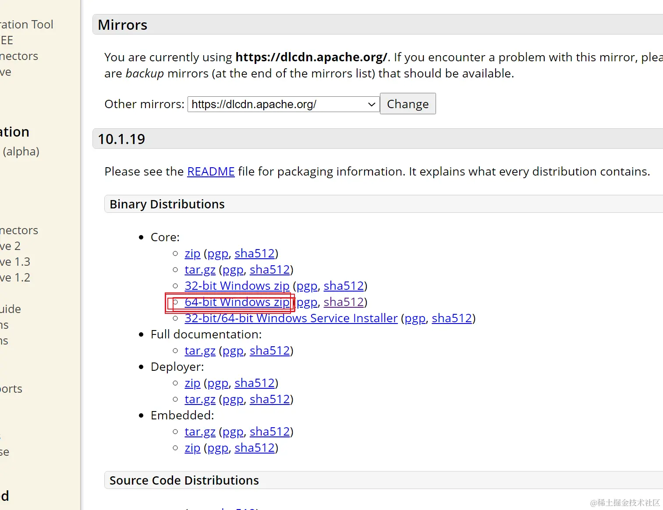Download the Full documentation tar.gz
The height and width of the screenshot is (510, 663).
200,351
